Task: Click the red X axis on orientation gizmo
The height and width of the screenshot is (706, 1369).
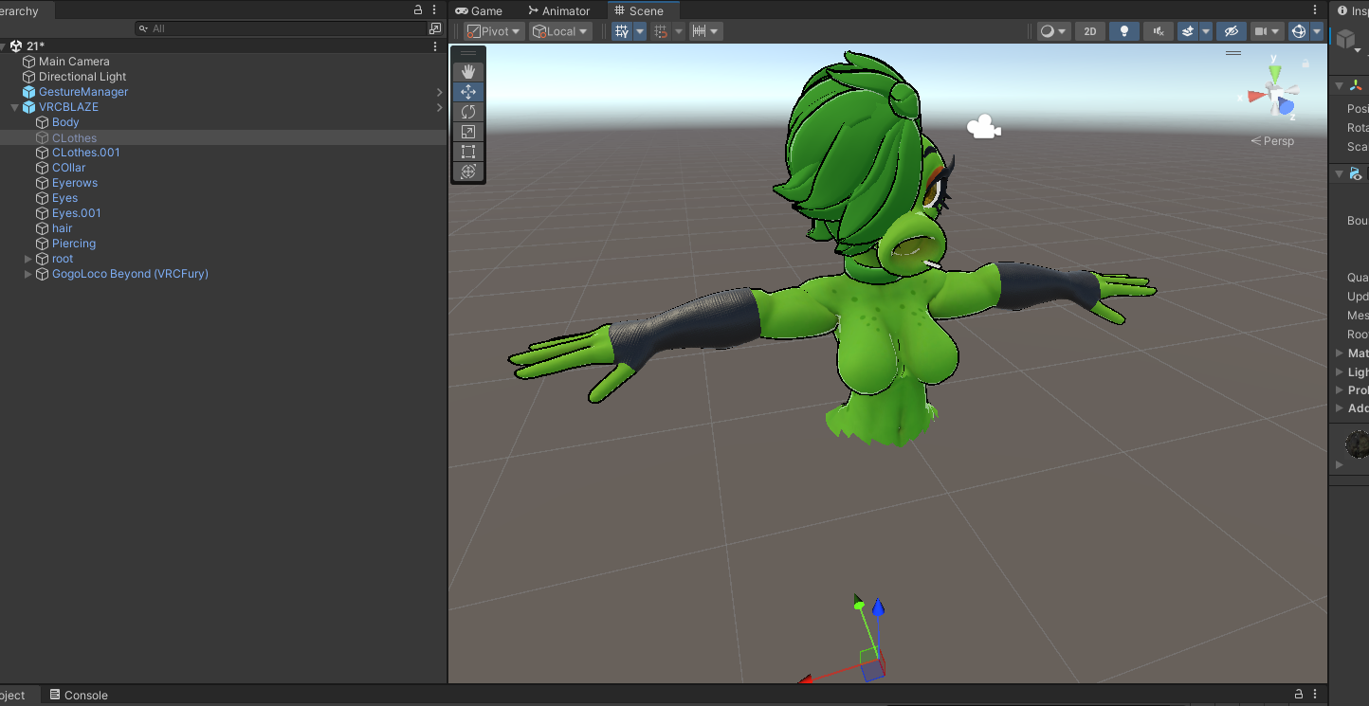Action: pos(1255,95)
